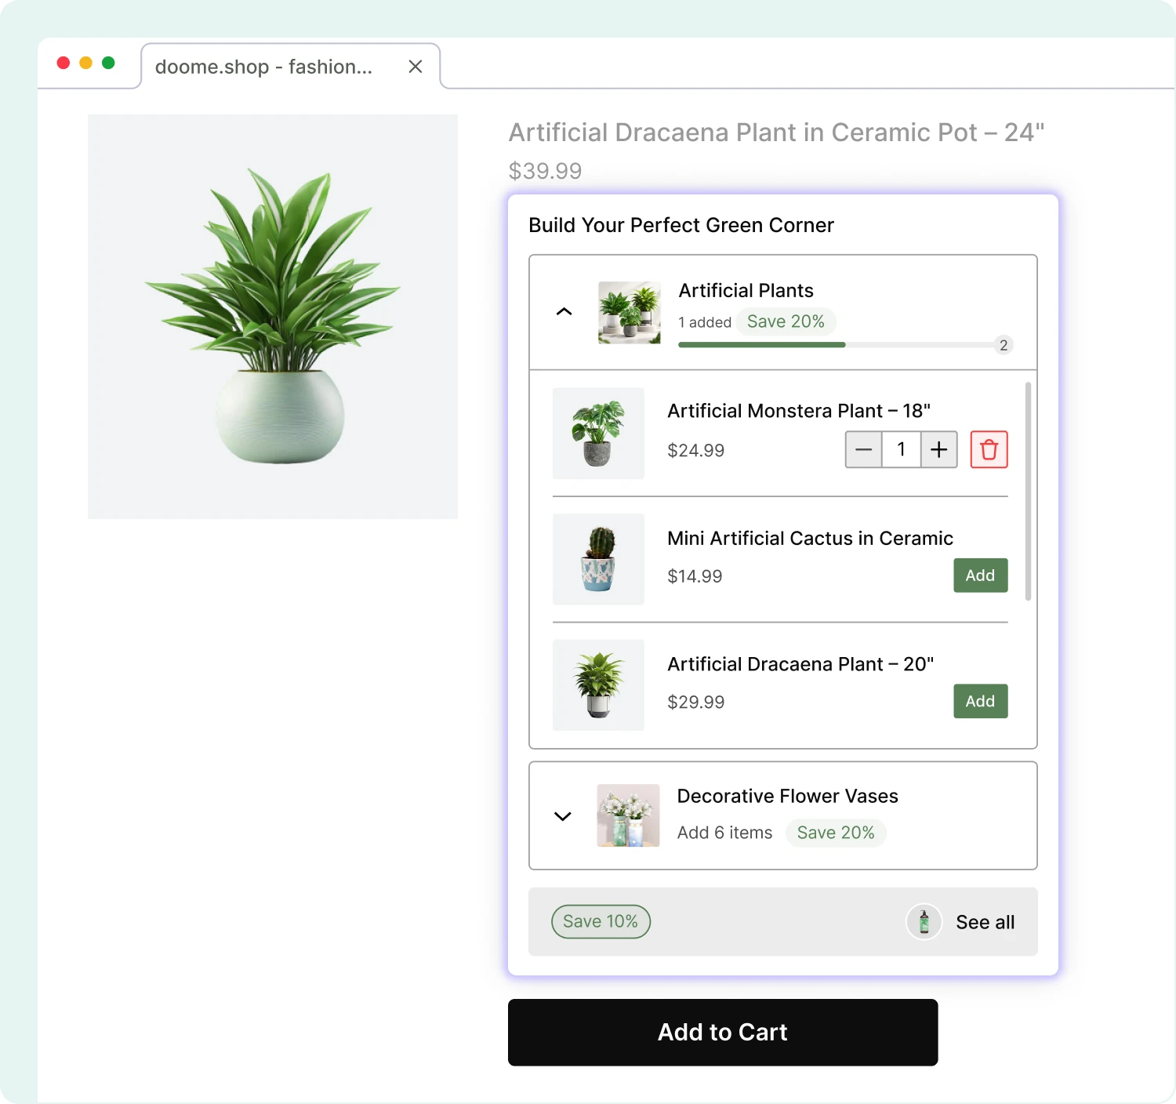Click the progress goal badge showing 2
1176x1104 pixels.
(x=1004, y=345)
